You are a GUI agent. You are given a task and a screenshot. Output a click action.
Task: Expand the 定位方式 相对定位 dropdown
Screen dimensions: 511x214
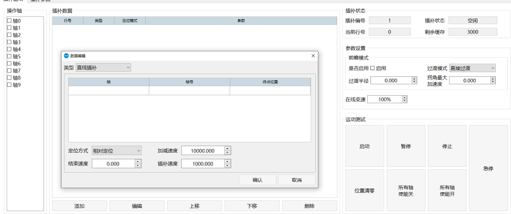[x=116, y=151]
